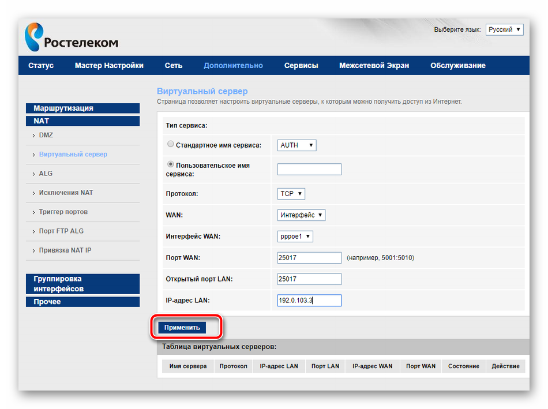Click the Rostelecom logo
Screen dimensions: 548x409
[x=71, y=37]
